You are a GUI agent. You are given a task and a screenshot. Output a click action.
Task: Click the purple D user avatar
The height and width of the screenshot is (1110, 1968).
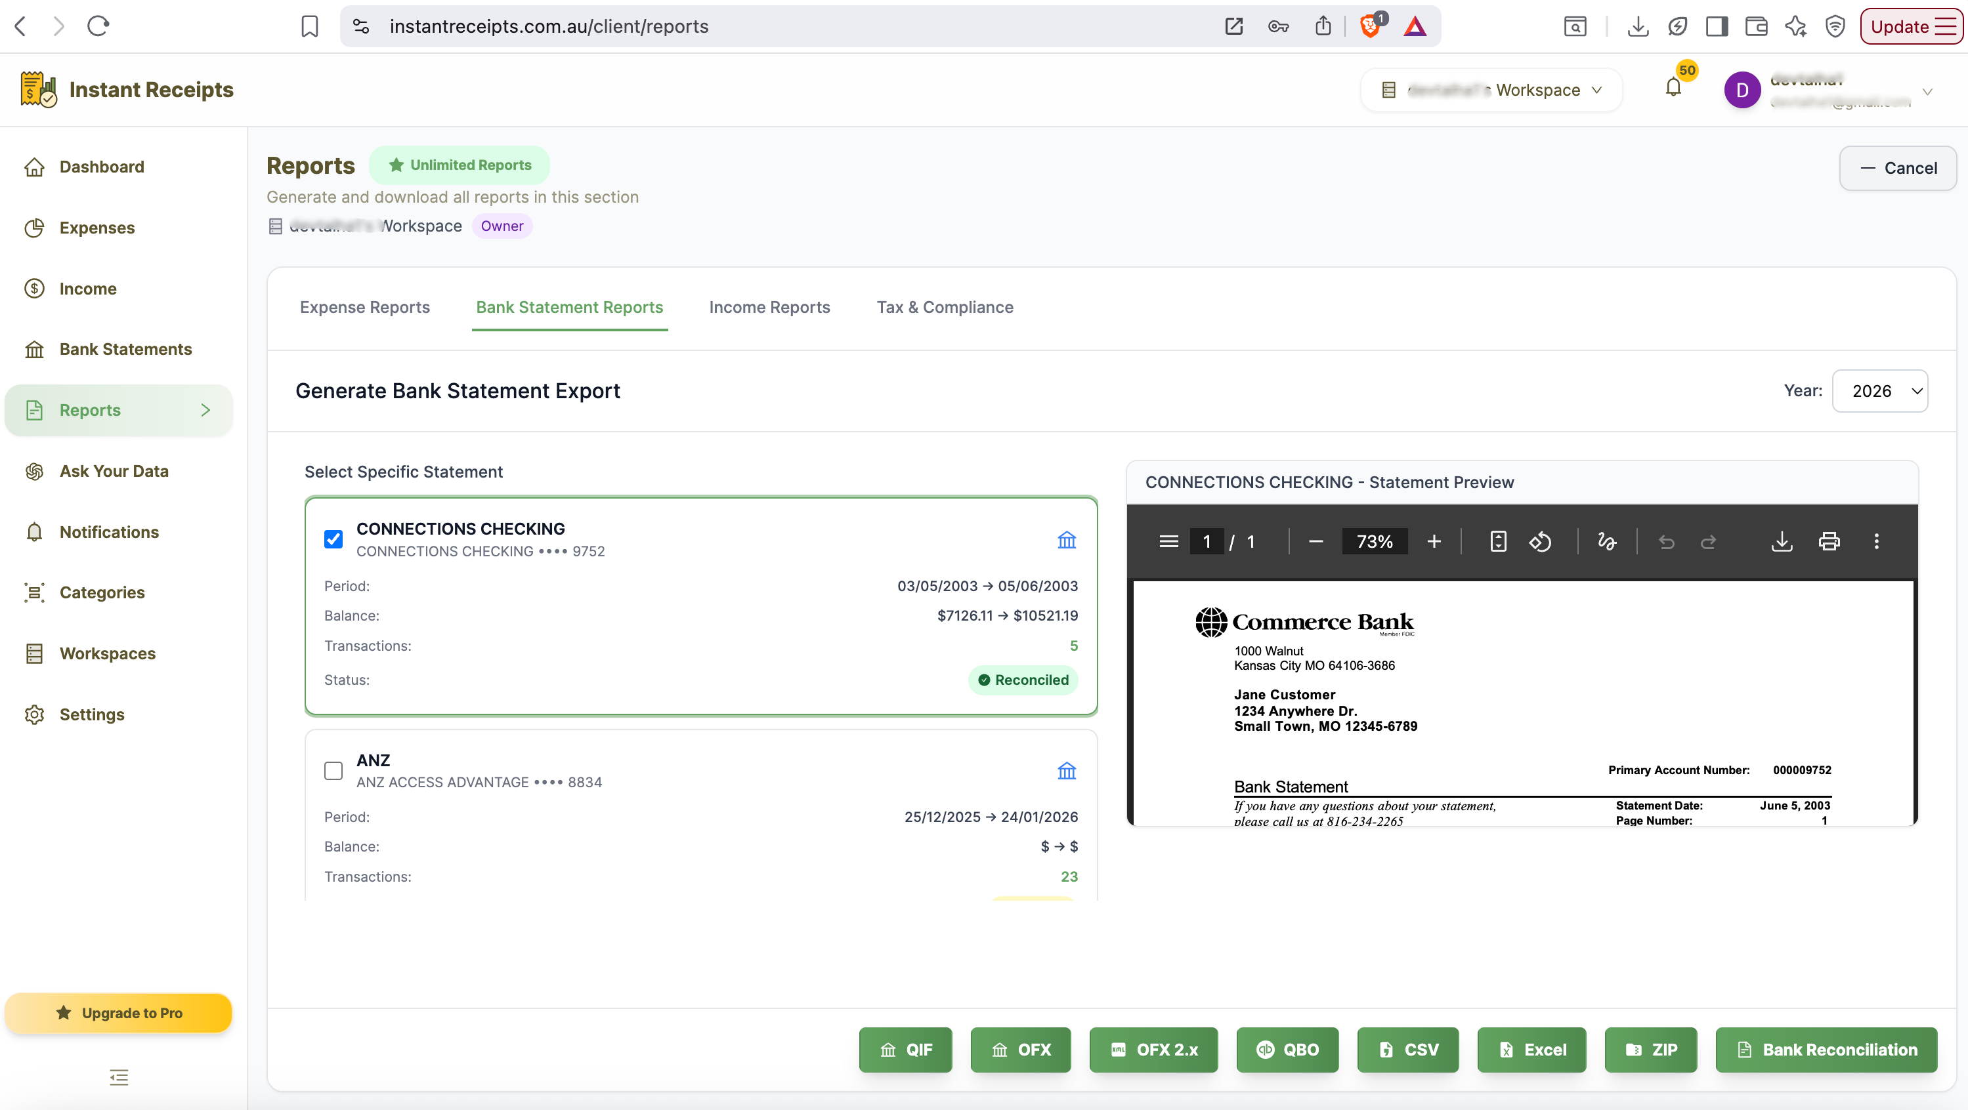point(1742,90)
